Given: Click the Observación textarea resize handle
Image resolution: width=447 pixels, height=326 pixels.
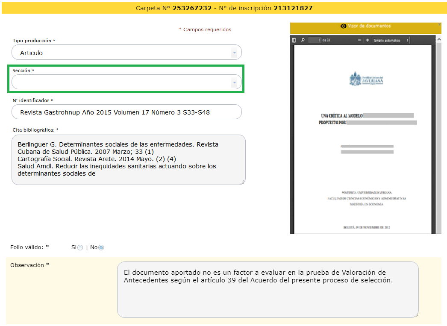Looking at the screenshot, I should [415, 315].
